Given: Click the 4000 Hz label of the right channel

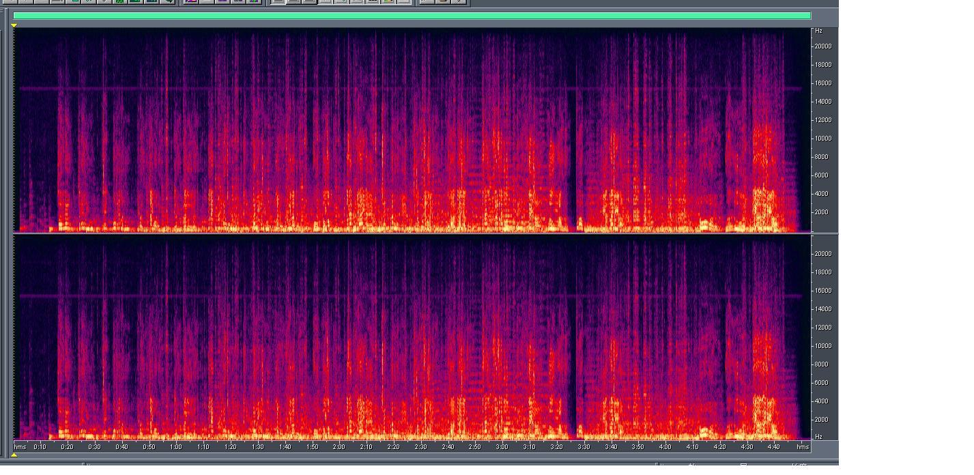Looking at the screenshot, I should click(x=822, y=401).
